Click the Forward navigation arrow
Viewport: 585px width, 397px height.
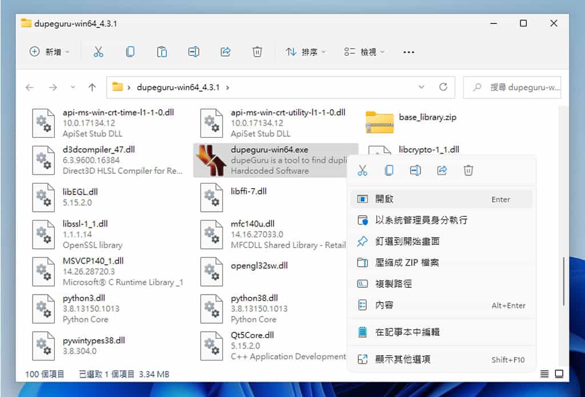coord(53,88)
